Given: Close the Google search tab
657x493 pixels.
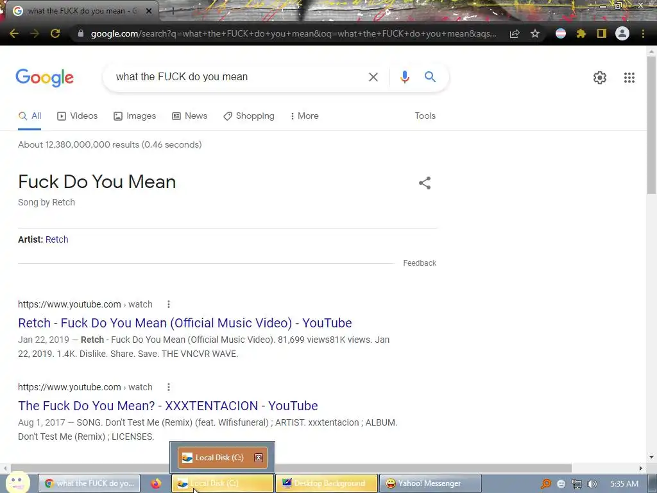Looking at the screenshot, I should coord(149,11).
